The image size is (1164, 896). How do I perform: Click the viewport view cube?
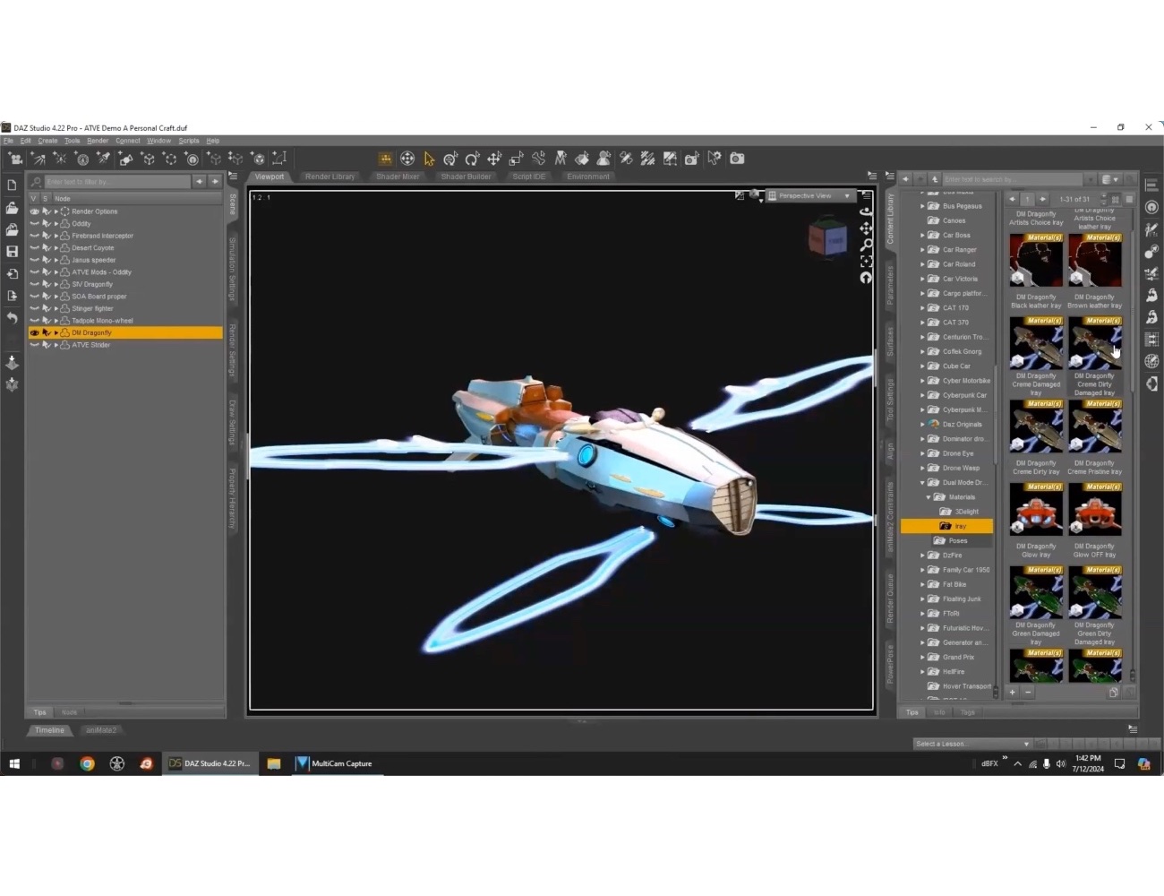827,239
